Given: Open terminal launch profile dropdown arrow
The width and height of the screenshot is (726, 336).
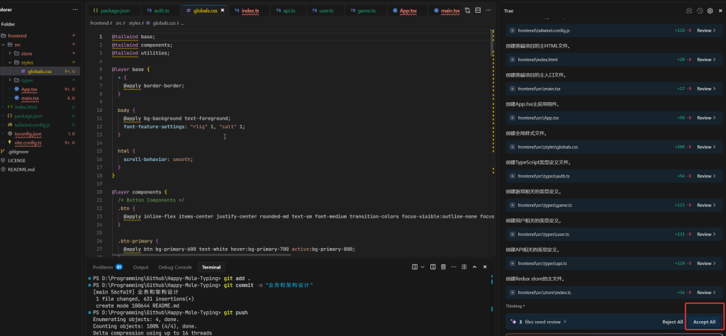Looking at the screenshot, I should pos(423,267).
